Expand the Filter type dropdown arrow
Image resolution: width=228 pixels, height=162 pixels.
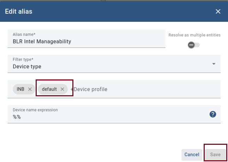214,64
